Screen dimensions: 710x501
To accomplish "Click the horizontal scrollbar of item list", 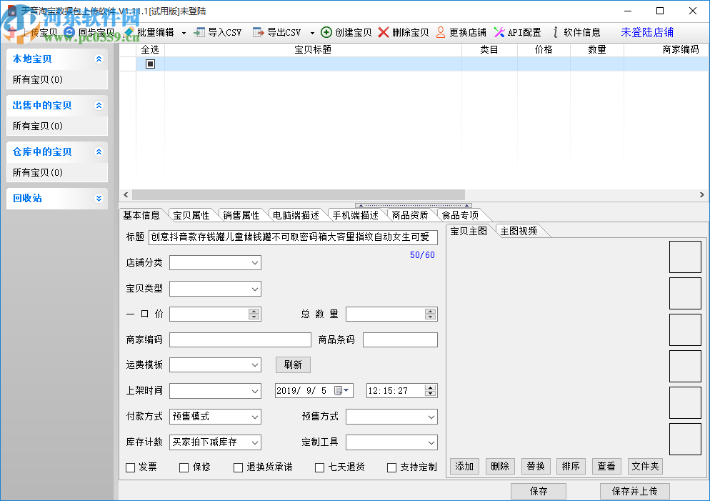I will (298, 195).
